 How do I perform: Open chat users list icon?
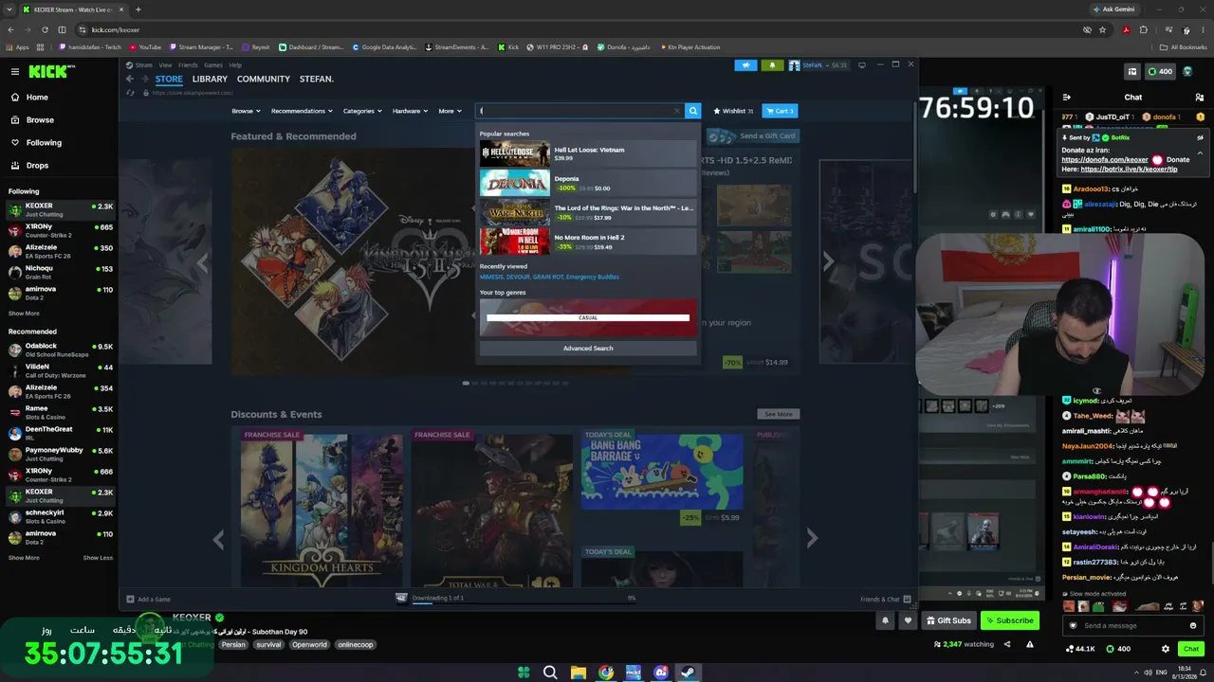(x=1200, y=97)
